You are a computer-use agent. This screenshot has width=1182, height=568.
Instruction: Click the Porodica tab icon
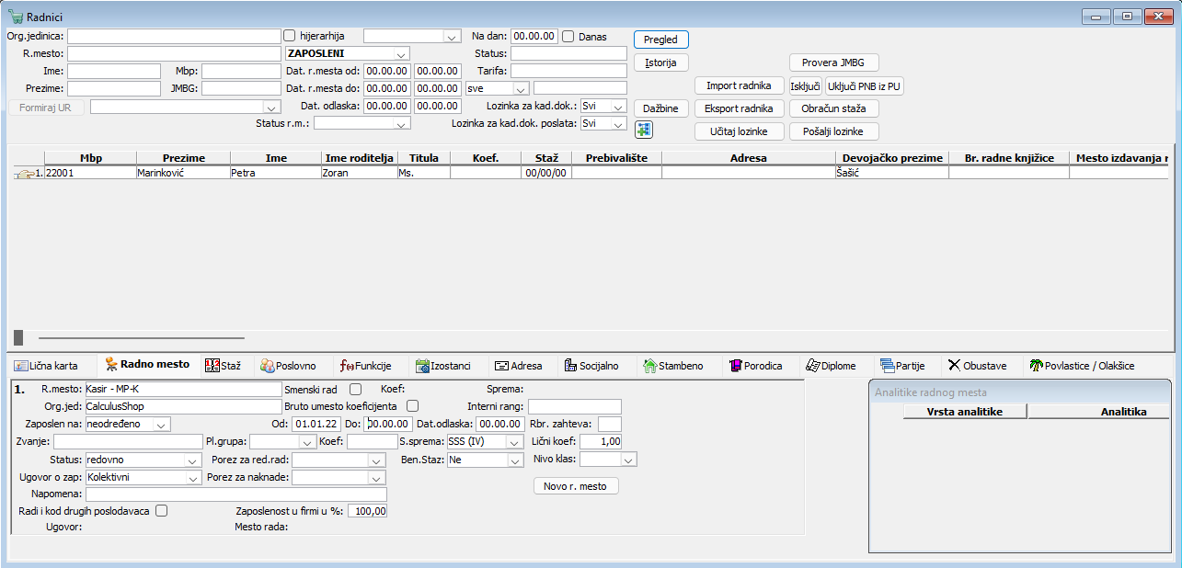coord(736,366)
